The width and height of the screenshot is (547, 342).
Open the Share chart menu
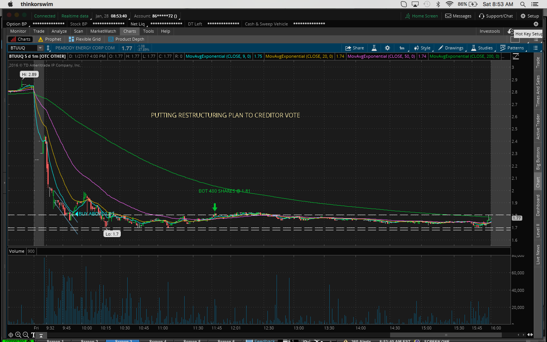click(x=354, y=48)
